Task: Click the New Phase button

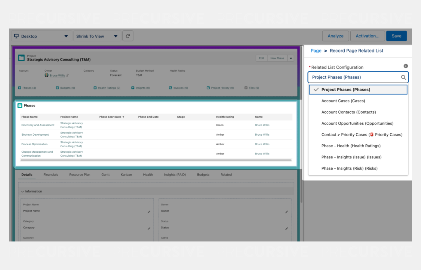Action: click(x=277, y=58)
